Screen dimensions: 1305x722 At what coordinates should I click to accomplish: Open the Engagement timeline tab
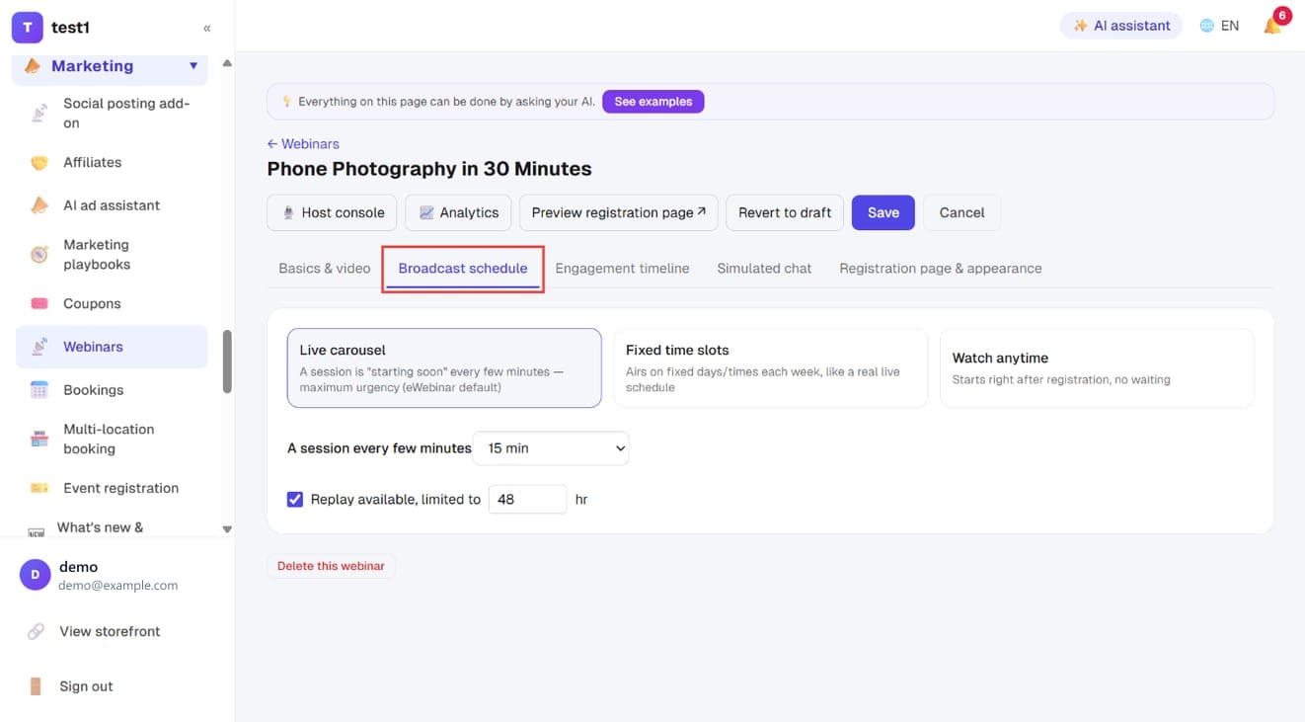click(x=623, y=269)
